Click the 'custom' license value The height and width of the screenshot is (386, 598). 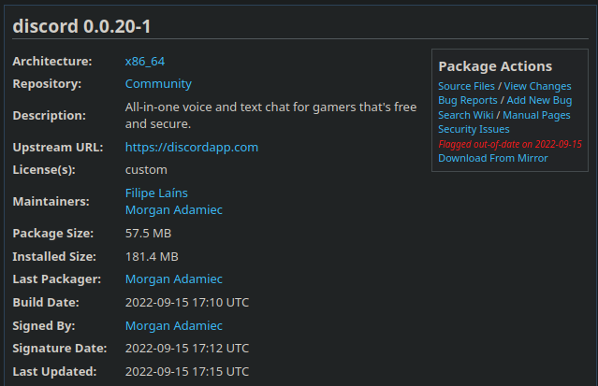[146, 169]
